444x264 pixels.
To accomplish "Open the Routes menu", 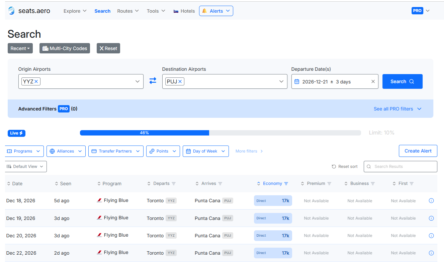I will point(128,11).
